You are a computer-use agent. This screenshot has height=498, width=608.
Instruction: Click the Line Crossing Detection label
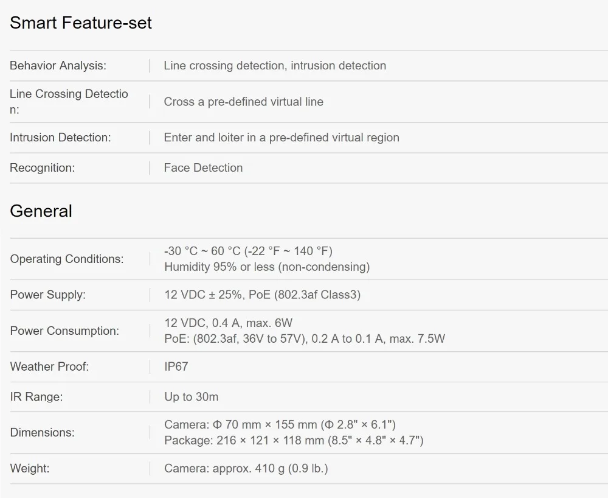(x=69, y=102)
